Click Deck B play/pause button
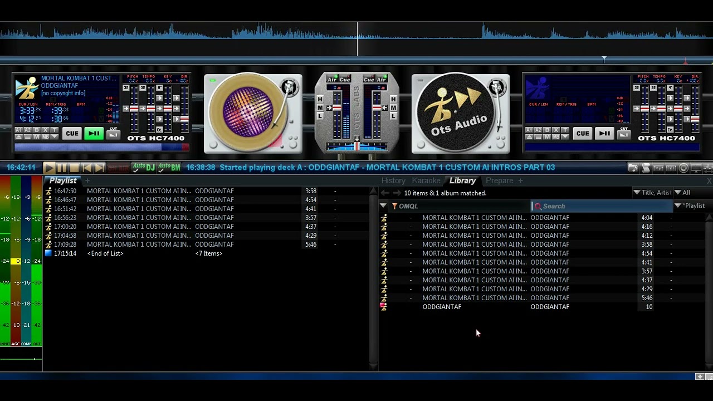Viewport: 713px width, 401px height. pos(604,134)
